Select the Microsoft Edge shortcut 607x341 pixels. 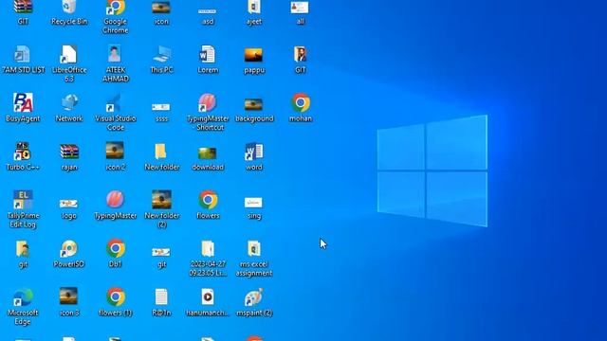pos(23,306)
